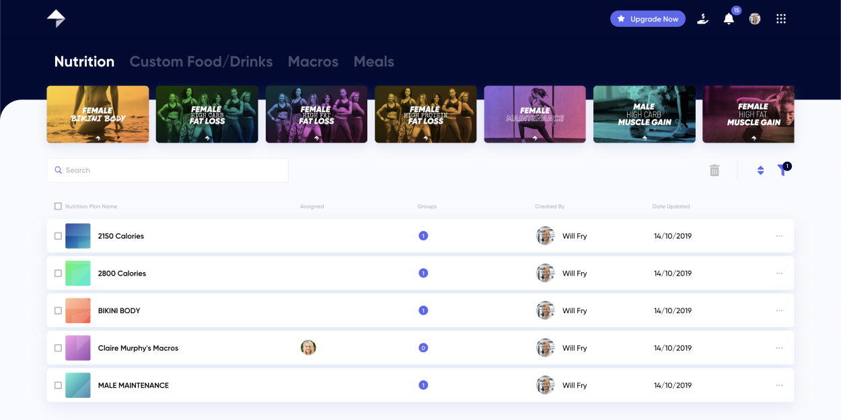Switch to the Nutrition tab
Viewport: 841px width, 420px height.
click(x=84, y=62)
